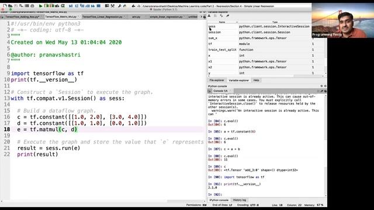Click the editor tab-list arrow beside untitled
Viewport: 374px width, 210px height.
coord(201,17)
